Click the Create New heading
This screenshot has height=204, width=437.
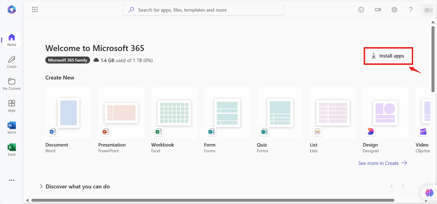pos(60,78)
